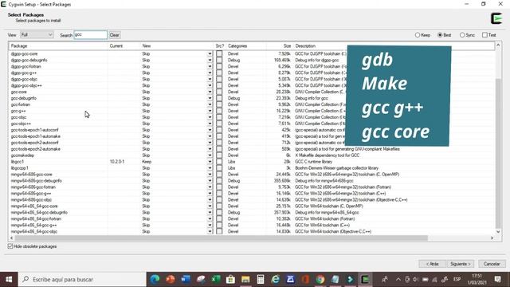Select the mingw64-x86_64-gcc-core package row
Image resolution: width=510 pixels, height=287 pixels.
(x=252, y=206)
